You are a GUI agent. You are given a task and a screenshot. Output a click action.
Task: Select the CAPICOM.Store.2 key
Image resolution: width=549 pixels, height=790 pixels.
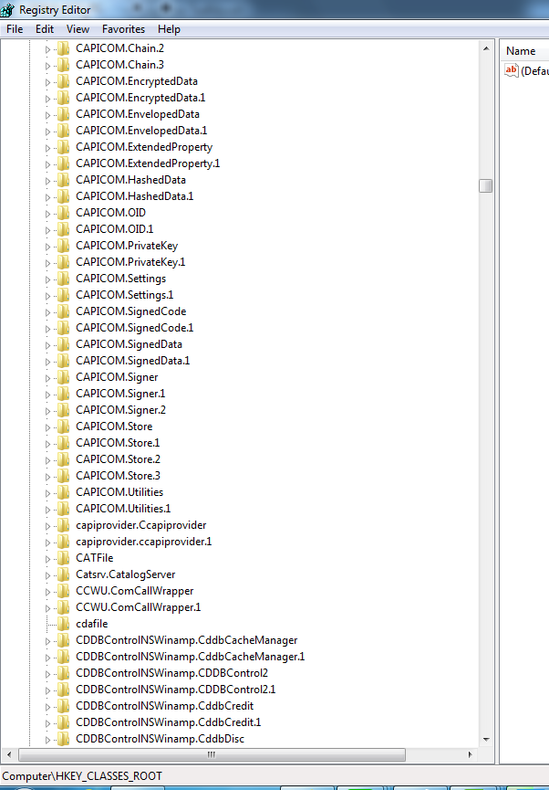tap(119, 459)
